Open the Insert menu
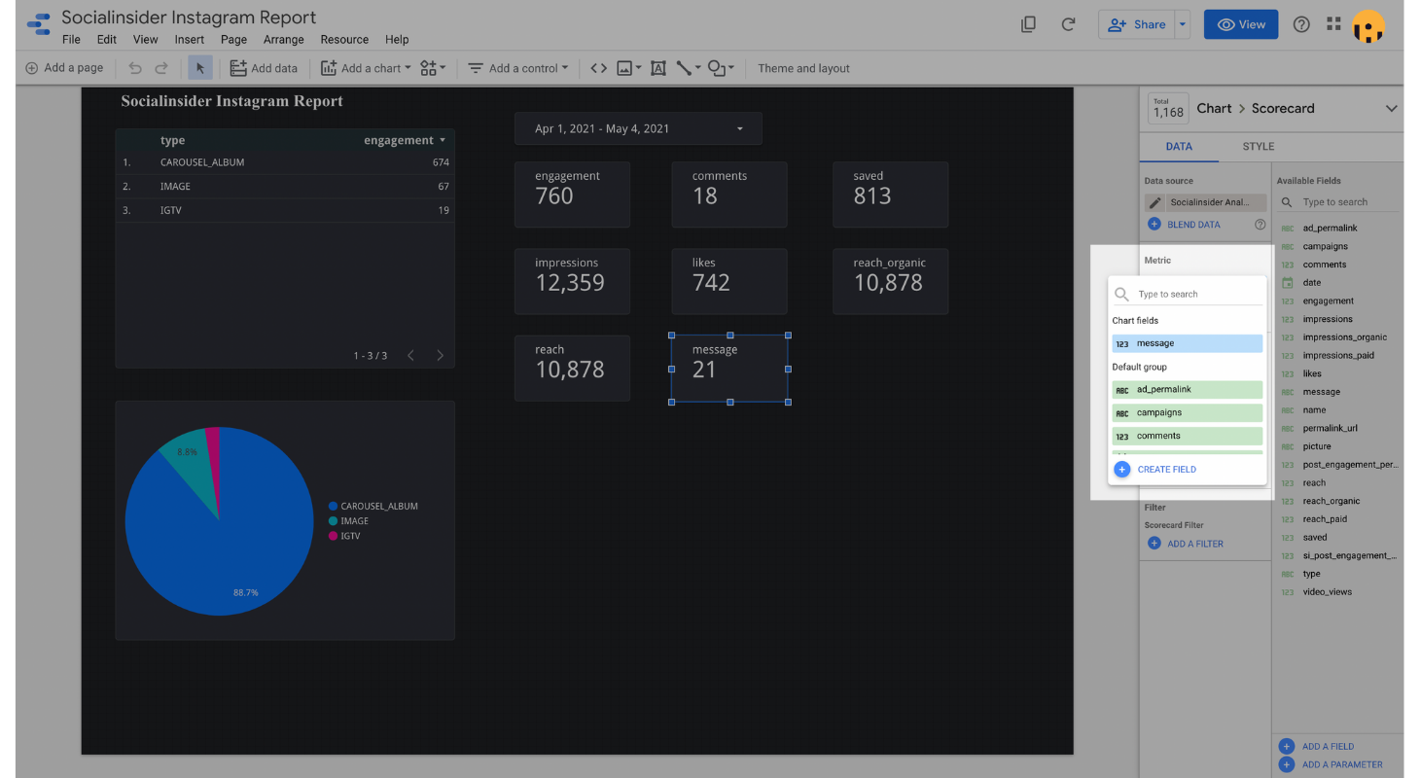Viewport: 1420px width, 778px height. coord(190,40)
